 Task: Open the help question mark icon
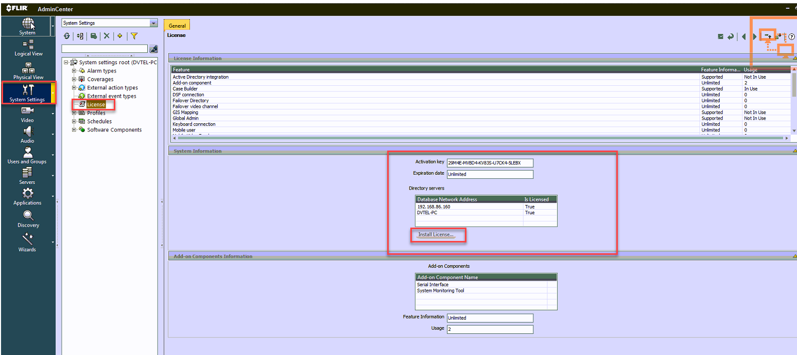pos(791,36)
